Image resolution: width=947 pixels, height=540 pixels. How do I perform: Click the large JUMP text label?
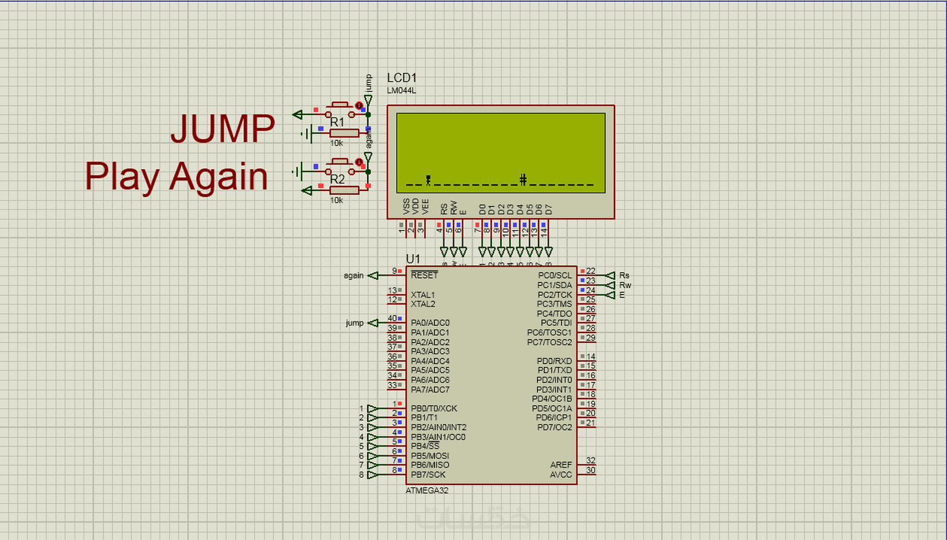tap(223, 129)
